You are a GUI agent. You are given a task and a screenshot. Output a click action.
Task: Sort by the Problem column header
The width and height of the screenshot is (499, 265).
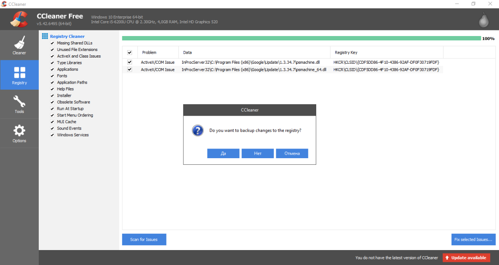158,52
